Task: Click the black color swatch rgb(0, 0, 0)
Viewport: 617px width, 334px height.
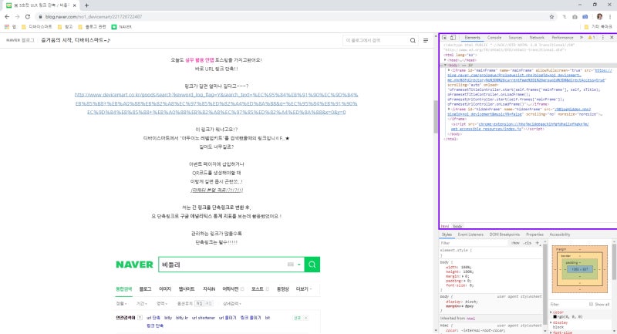Action: [555, 317]
